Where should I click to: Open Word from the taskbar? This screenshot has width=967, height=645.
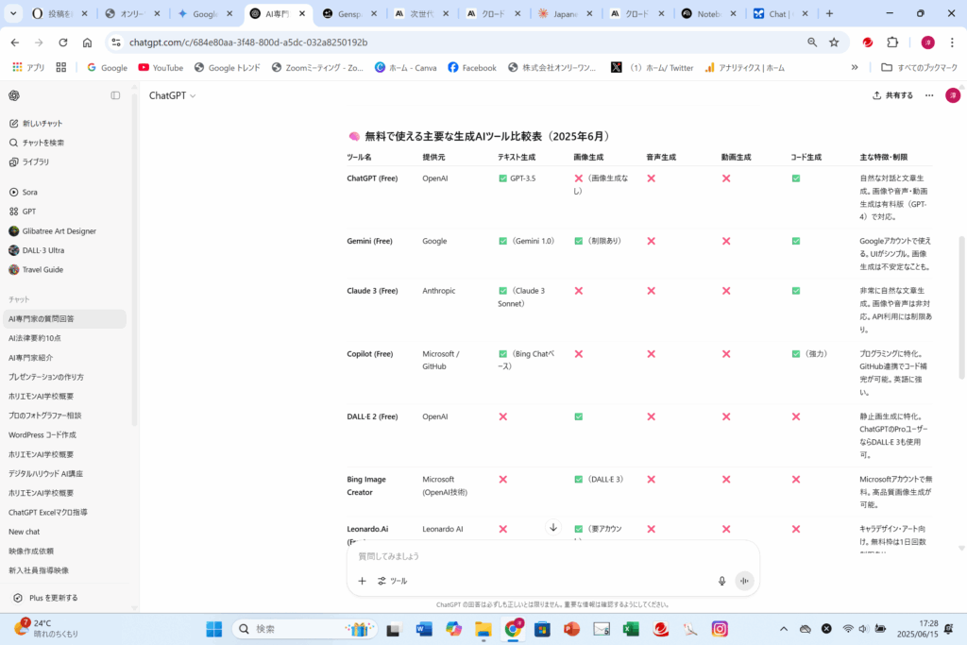424,629
